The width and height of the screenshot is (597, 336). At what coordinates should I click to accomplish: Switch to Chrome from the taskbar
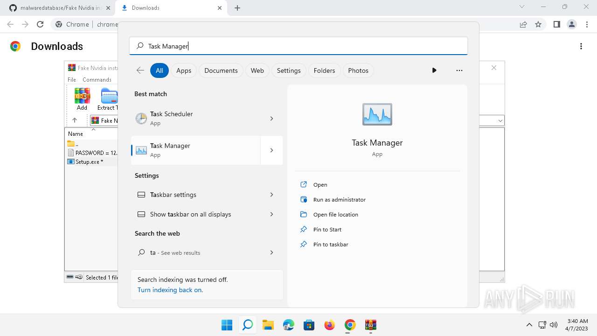[x=350, y=325]
